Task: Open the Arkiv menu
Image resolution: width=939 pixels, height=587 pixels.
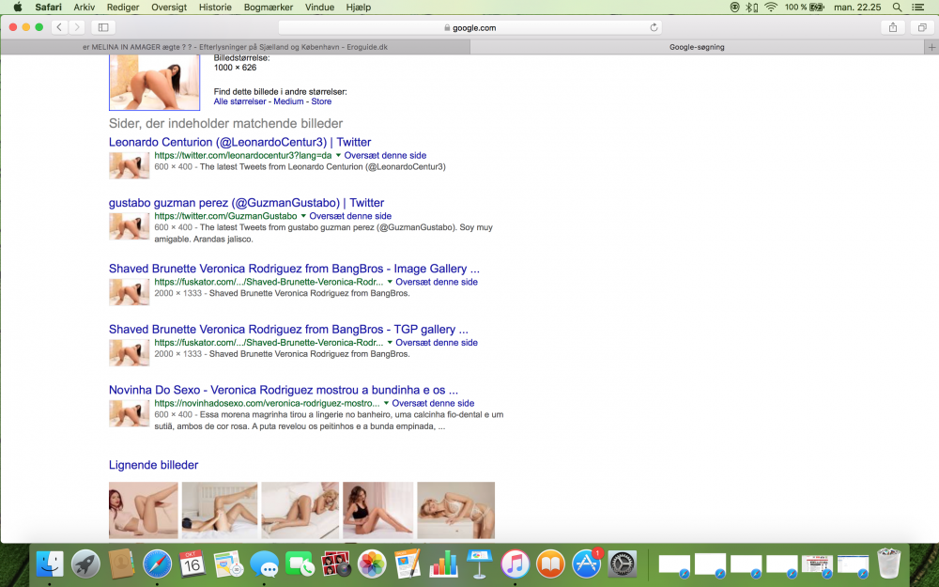Action: point(85,8)
